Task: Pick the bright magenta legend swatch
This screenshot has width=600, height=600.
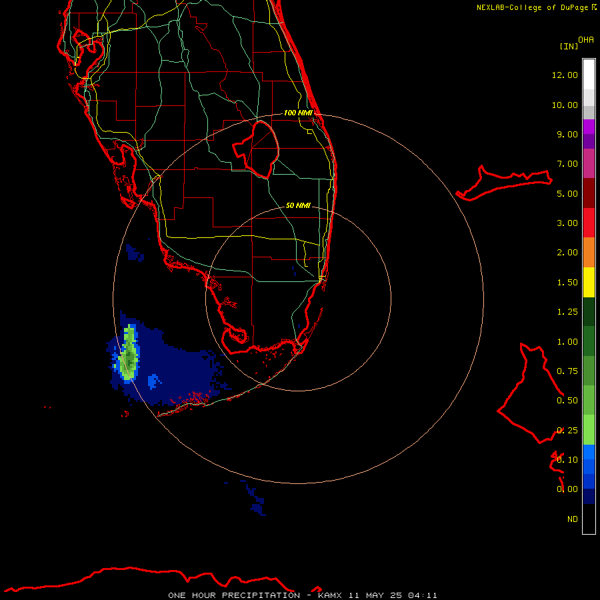Action: coord(589,127)
